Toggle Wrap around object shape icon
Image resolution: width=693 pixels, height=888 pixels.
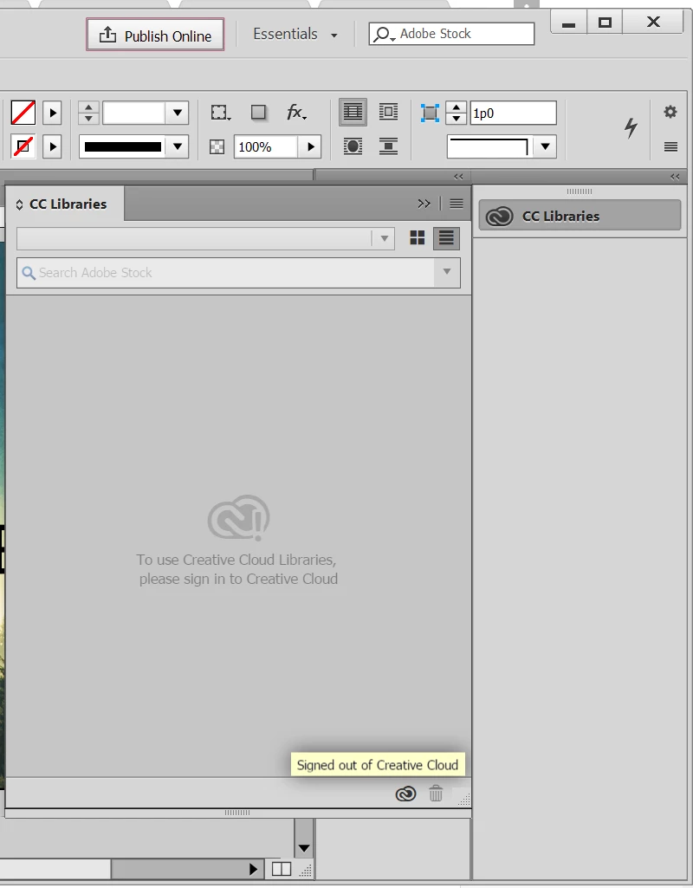tap(353, 146)
